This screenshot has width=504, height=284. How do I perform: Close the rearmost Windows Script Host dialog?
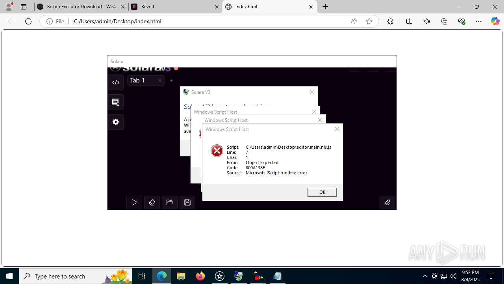pyautogui.click(x=314, y=112)
